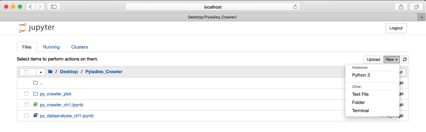
Task: Select Terminal in the New menu
Action: coord(360,110)
